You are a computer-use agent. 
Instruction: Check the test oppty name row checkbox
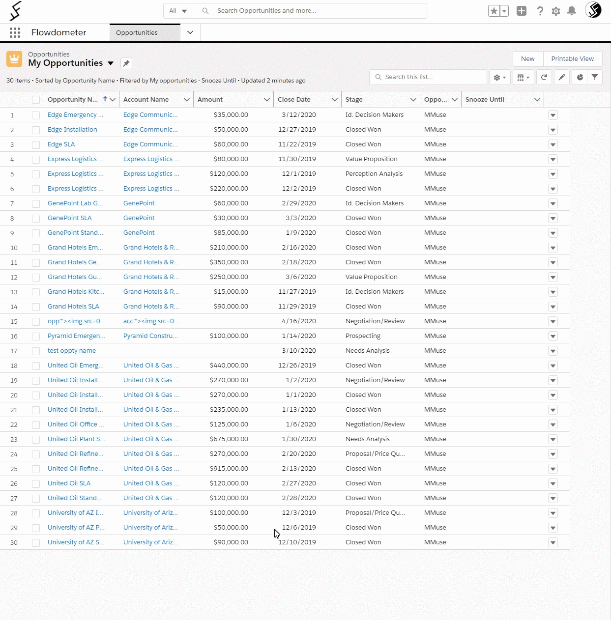(36, 351)
